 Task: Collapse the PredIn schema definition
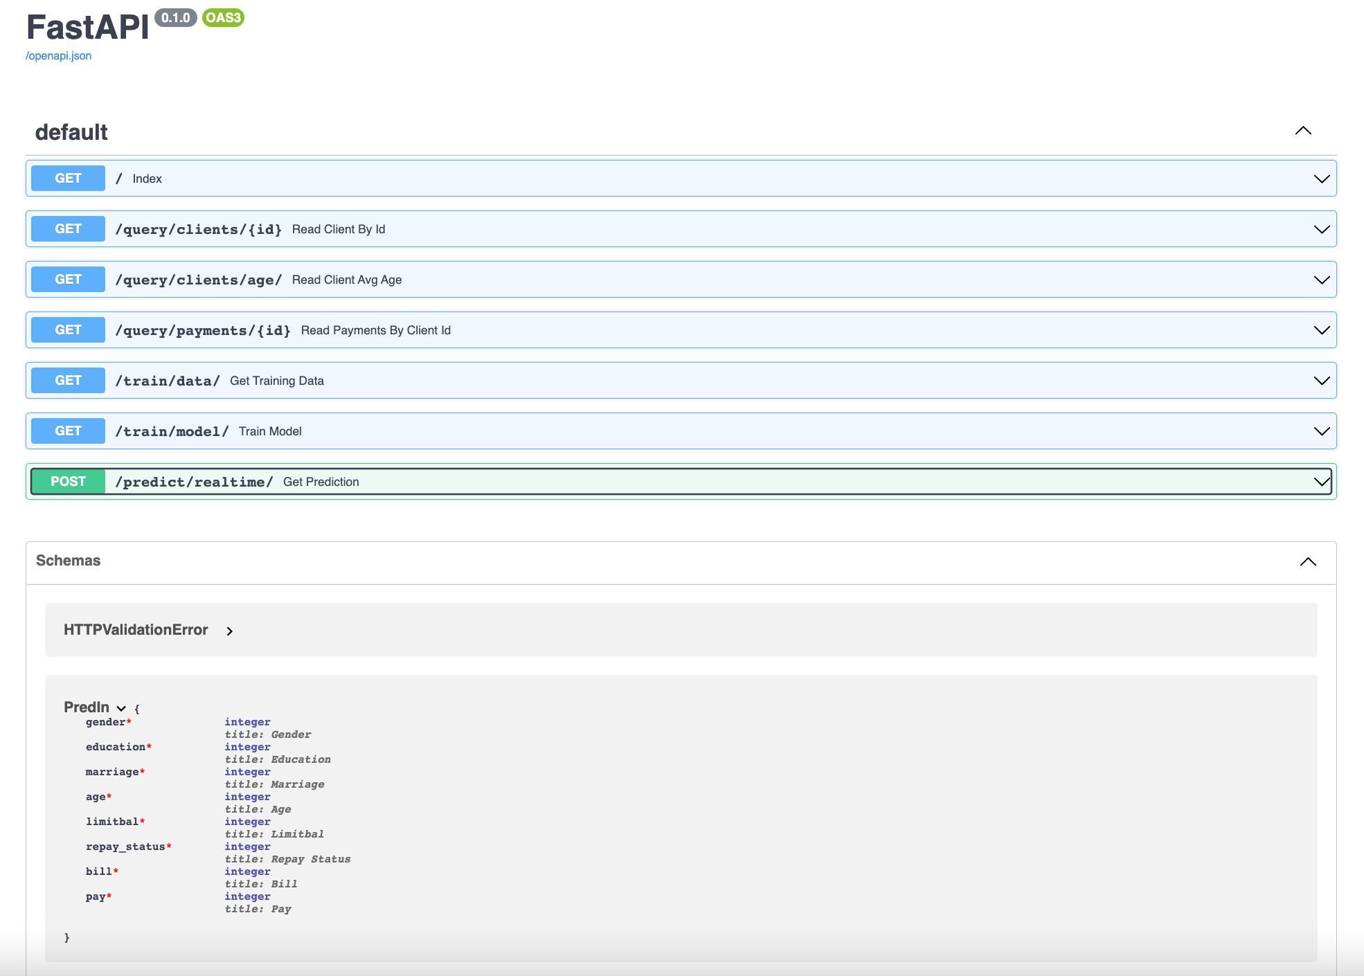(x=122, y=709)
